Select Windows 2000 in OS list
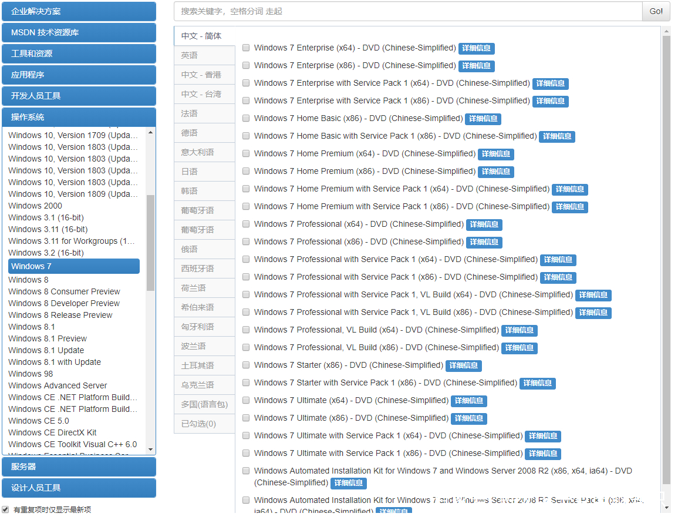 [35, 206]
